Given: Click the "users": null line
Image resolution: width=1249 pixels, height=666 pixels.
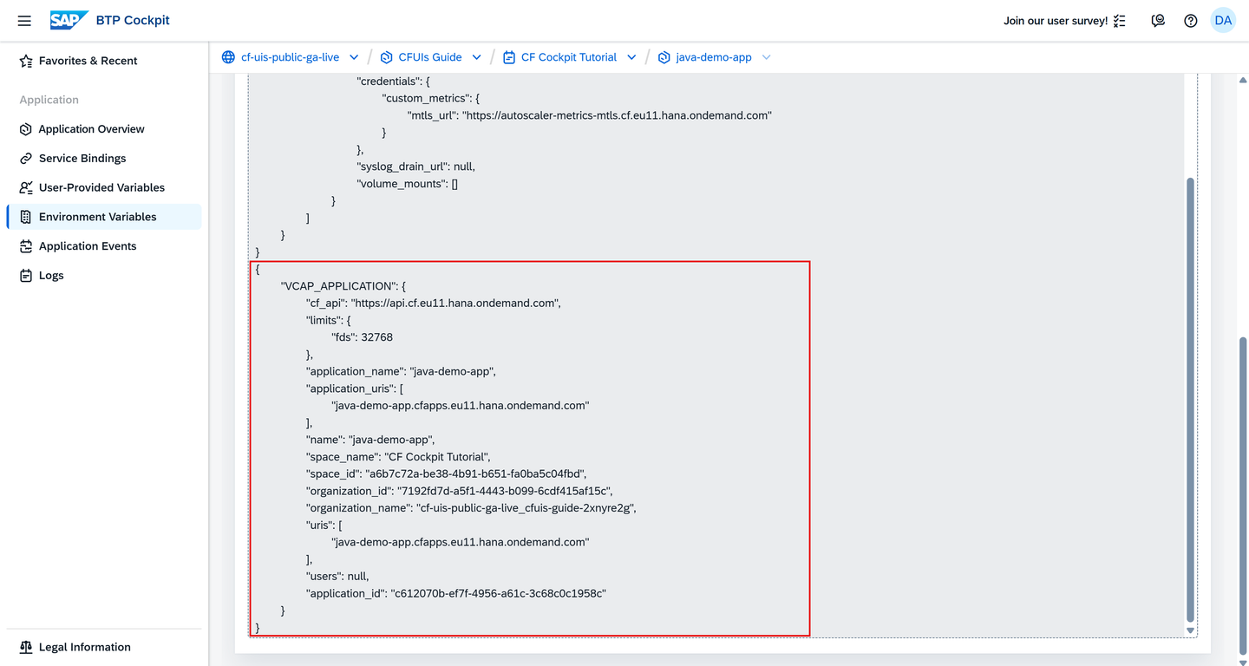Looking at the screenshot, I should coord(337,576).
